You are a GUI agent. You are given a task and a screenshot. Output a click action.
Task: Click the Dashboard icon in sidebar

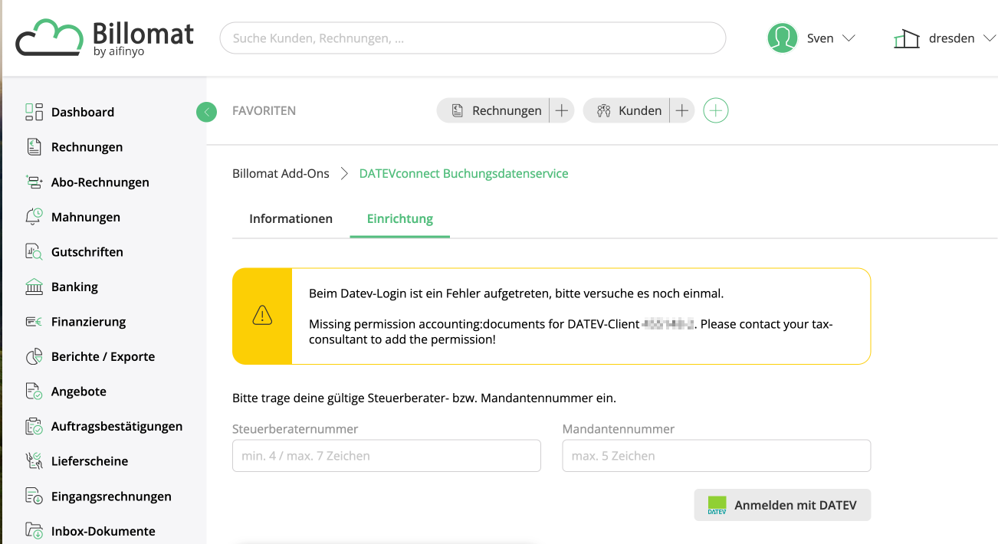[x=34, y=112]
